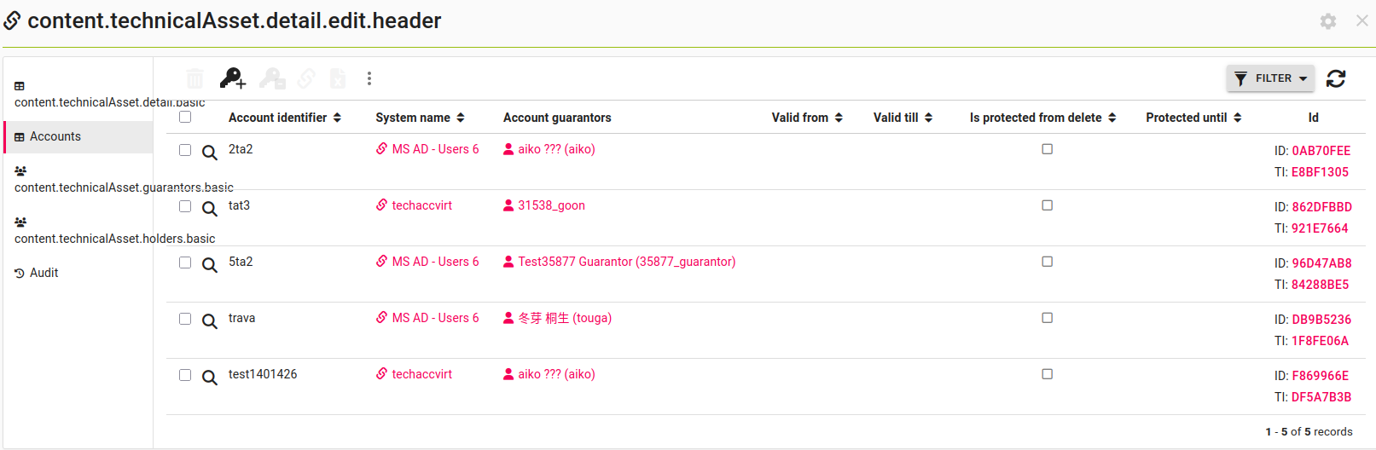Select the checkbox for row tat3
The height and width of the screenshot is (450, 1376).
pyautogui.click(x=185, y=206)
